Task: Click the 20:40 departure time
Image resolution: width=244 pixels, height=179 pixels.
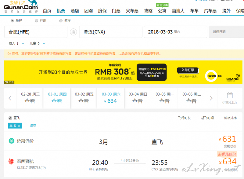Action: point(100,163)
